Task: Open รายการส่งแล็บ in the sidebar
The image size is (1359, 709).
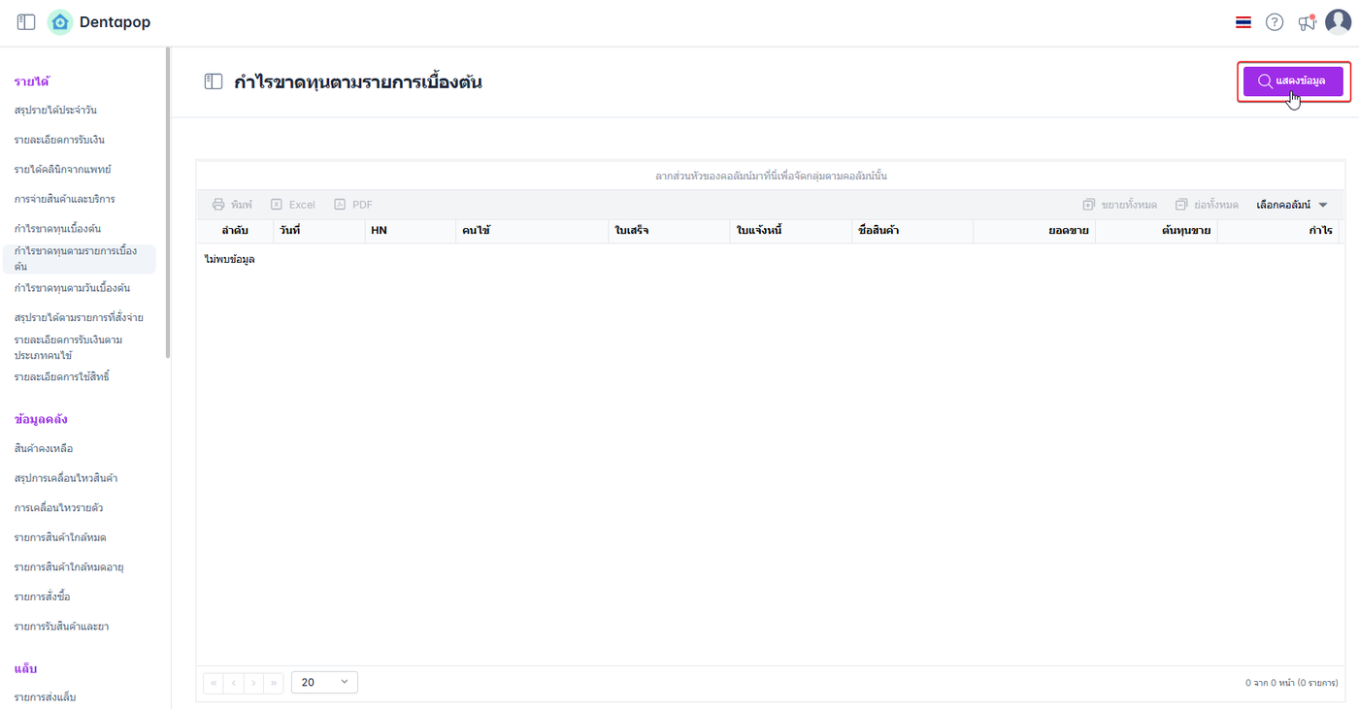Action: click(45, 697)
